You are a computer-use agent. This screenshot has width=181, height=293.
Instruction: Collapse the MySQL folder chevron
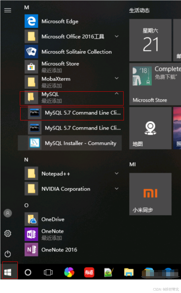pyautogui.click(x=116, y=93)
